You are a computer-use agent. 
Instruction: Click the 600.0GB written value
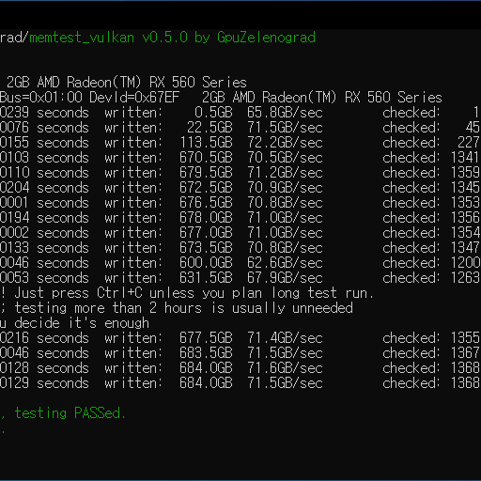[206, 263]
